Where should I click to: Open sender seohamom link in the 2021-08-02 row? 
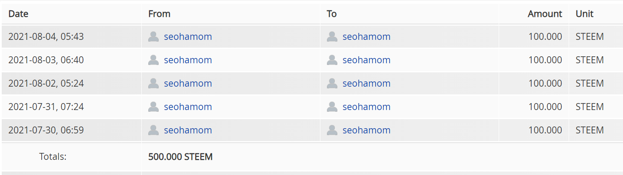[x=188, y=84]
